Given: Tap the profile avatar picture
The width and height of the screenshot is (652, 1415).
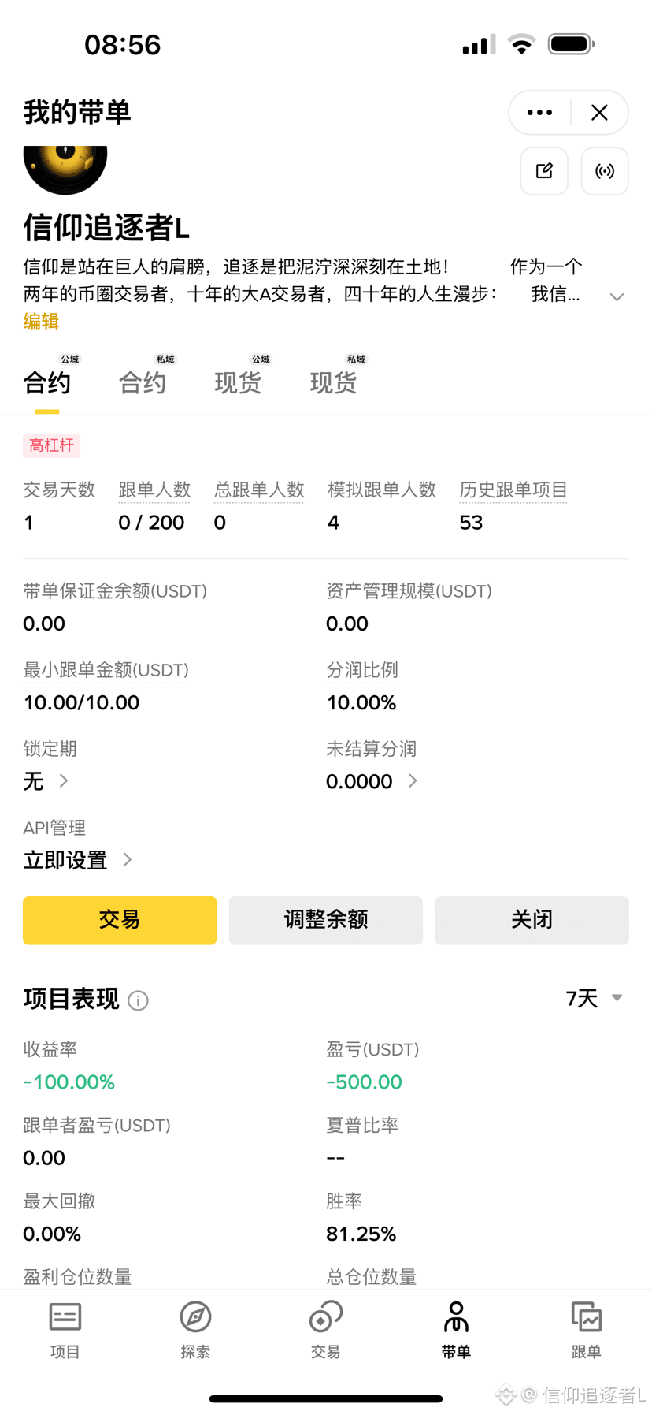Looking at the screenshot, I should point(65,169).
